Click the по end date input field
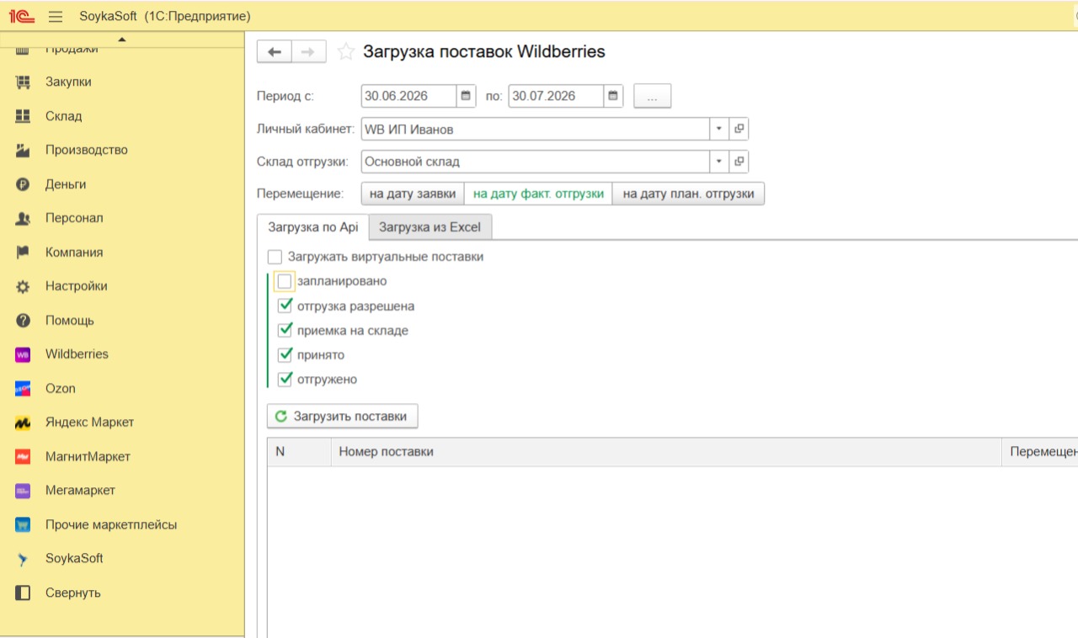The image size is (1078, 638). coord(557,96)
